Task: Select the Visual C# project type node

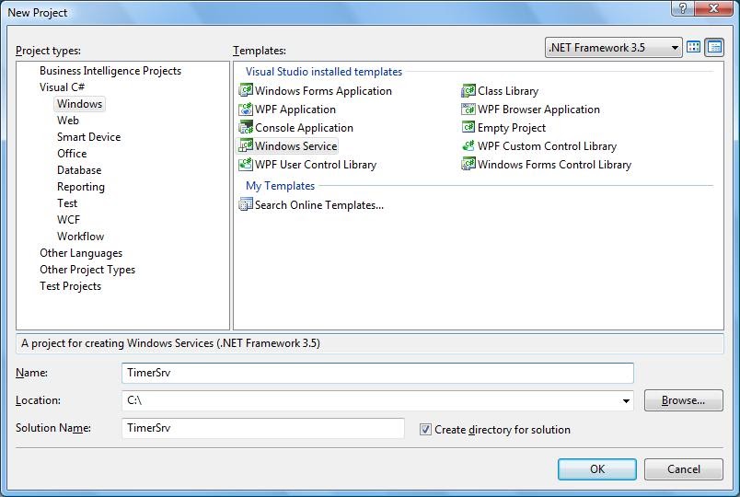Action: click(62, 87)
